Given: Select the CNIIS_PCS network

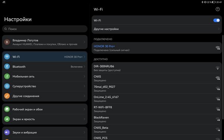Looking at the screenshot, I should 157,137.
